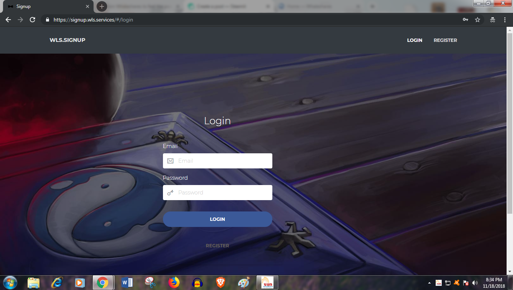Open Audacity from the taskbar
Viewport: 513px width, 290px height.
click(x=197, y=282)
